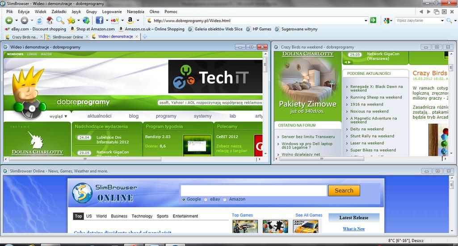Click the address bar URL field
458x246 pixels.
(257, 20)
